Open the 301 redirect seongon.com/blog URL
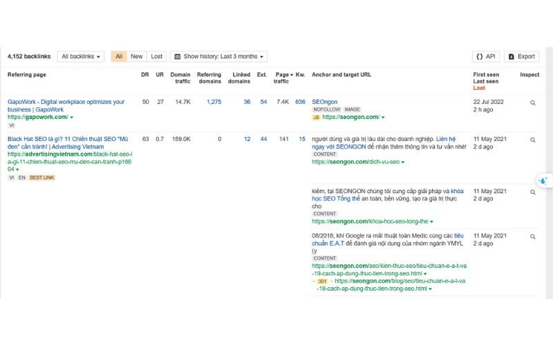The height and width of the screenshot is (346, 553). tap(391, 285)
